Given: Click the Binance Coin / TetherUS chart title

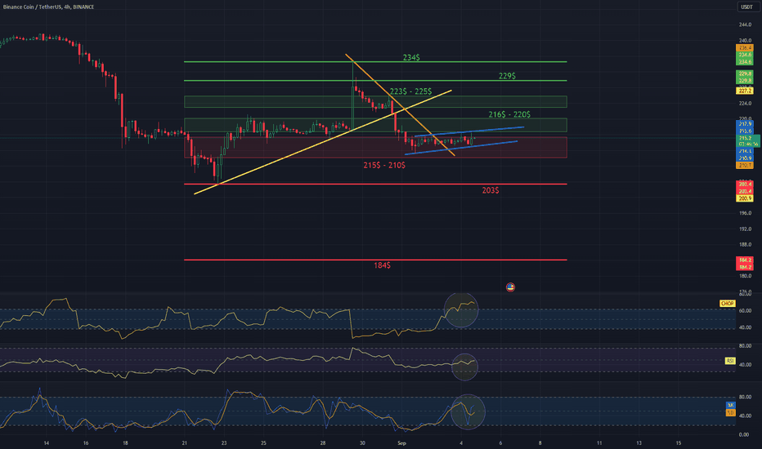Looking at the screenshot, I should (48, 7).
